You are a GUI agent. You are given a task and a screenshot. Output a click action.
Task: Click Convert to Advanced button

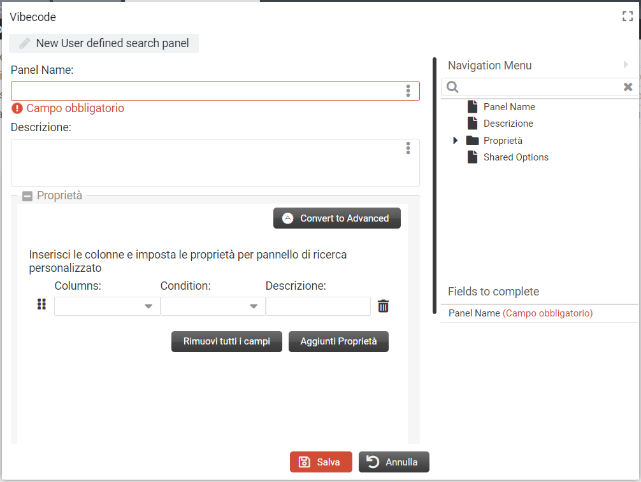(336, 218)
